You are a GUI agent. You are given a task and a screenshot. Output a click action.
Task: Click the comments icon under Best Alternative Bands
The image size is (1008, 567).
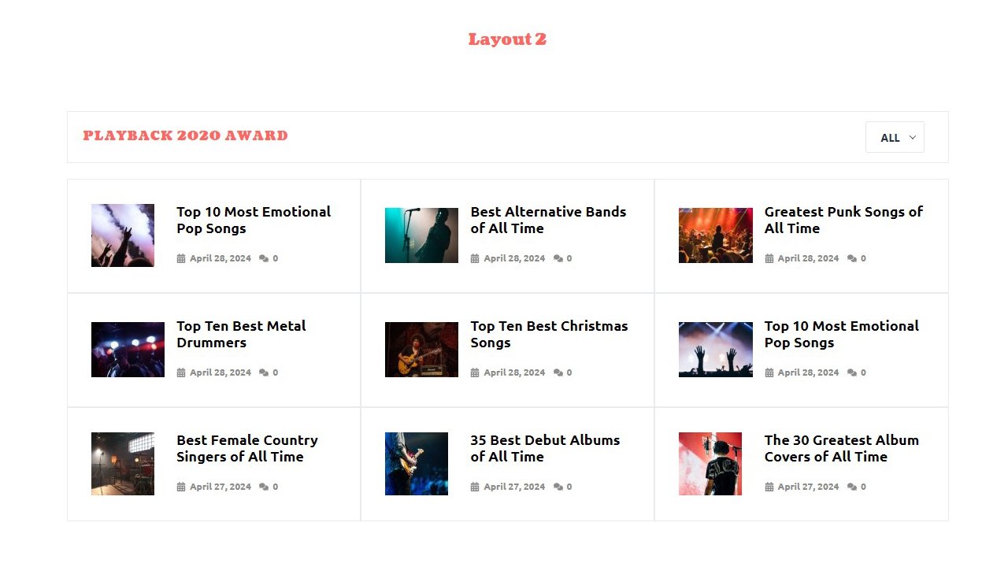(558, 258)
